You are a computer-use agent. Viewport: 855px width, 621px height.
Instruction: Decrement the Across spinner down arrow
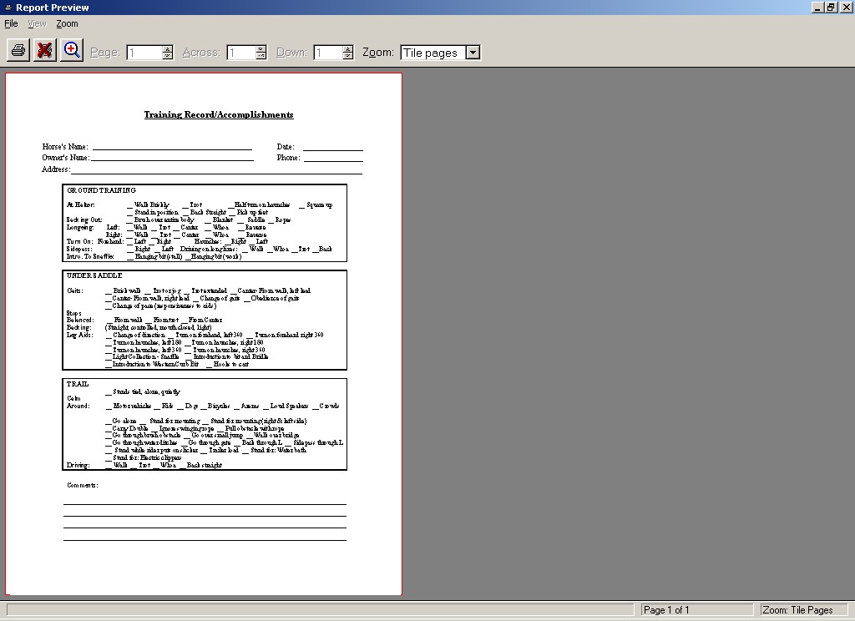pos(261,57)
